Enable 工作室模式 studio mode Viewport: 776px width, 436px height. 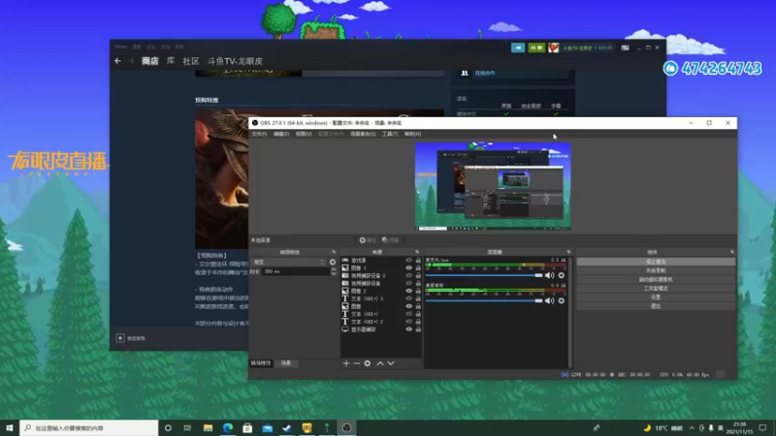click(x=656, y=288)
